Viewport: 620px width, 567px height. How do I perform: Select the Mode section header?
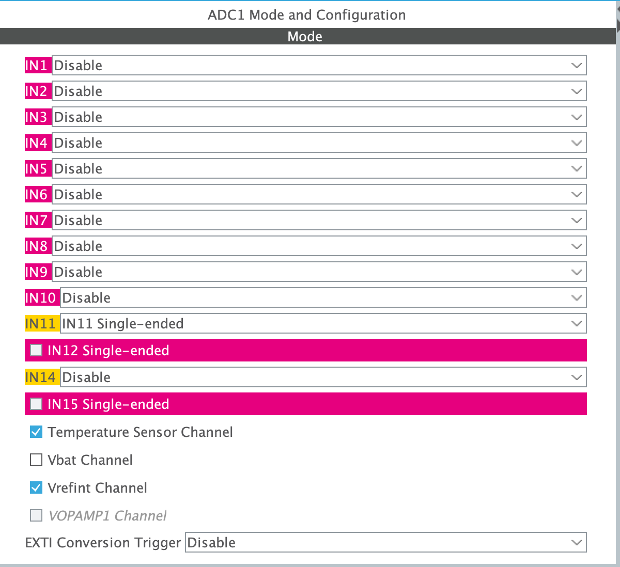pyautogui.click(x=305, y=36)
